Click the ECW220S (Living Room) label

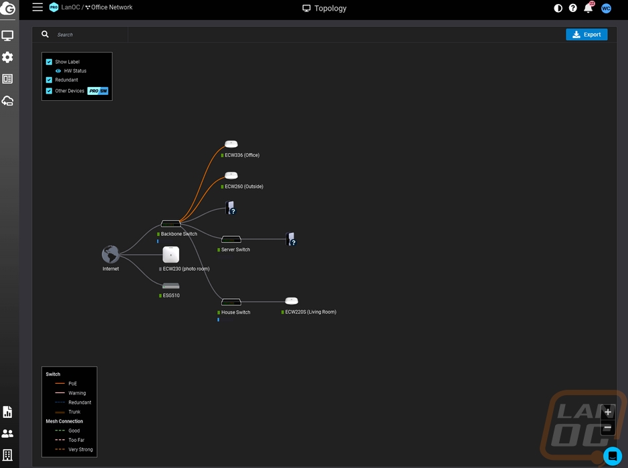311,312
